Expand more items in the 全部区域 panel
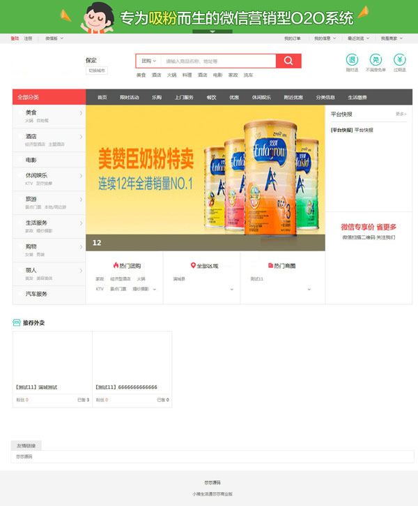This screenshot has height=506, width=418. [x=231, y=290]
